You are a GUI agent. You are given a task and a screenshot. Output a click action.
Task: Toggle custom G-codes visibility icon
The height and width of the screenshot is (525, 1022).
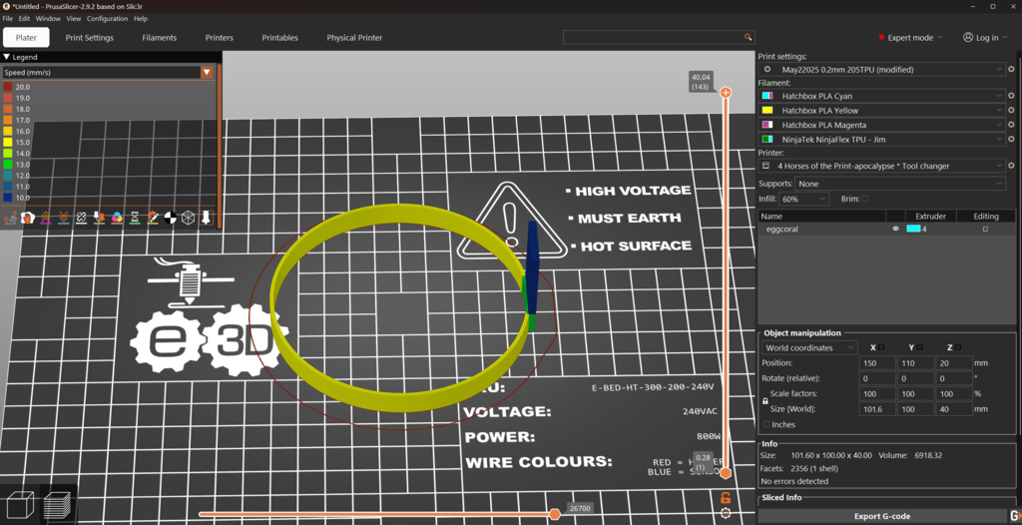point(153,218)
